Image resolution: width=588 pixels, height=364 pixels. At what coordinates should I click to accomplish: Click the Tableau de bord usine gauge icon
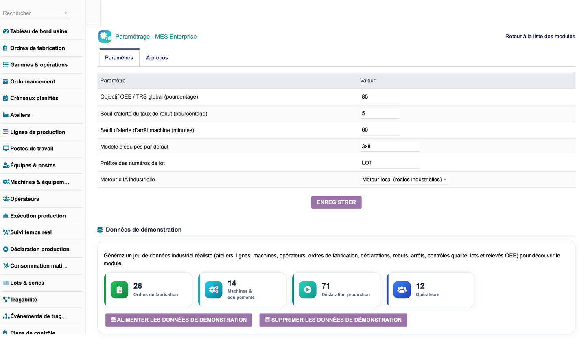pyautogui.click(x=6, y=31)
